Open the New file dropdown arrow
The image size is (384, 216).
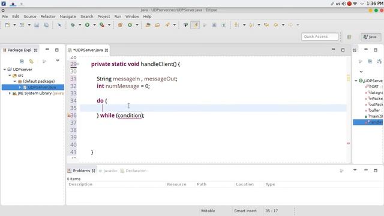(14, 25)
